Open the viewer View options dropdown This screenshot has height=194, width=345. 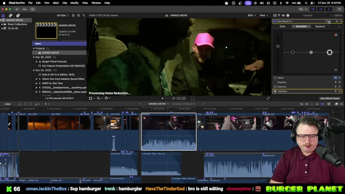[x=264, y=15]
